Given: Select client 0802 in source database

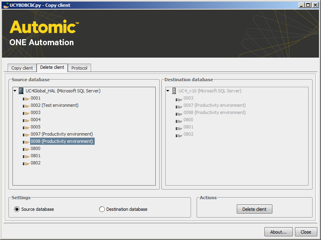Looking at the screenshot, I should point(36,163).
